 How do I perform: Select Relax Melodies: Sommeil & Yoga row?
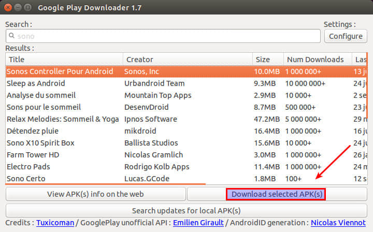click(x=187, y=119)
